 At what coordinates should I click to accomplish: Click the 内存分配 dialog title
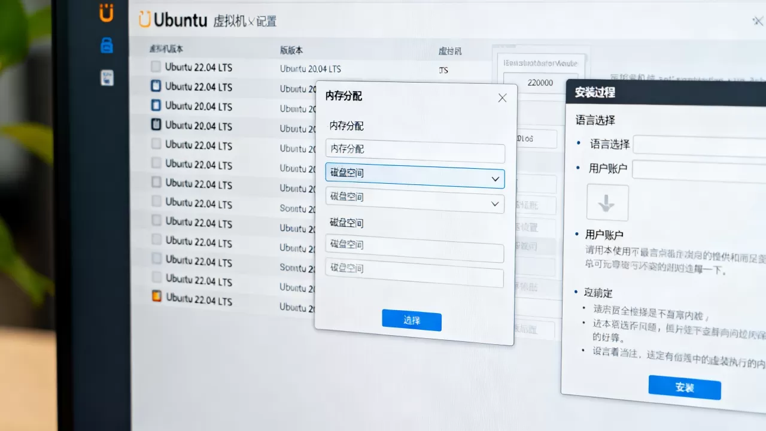pyautogui.click(x=344, y=96)
